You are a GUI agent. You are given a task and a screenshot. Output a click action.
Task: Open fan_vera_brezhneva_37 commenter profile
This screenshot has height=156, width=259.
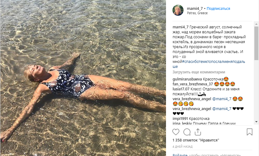pyautogui.click(x=193, y=84)
